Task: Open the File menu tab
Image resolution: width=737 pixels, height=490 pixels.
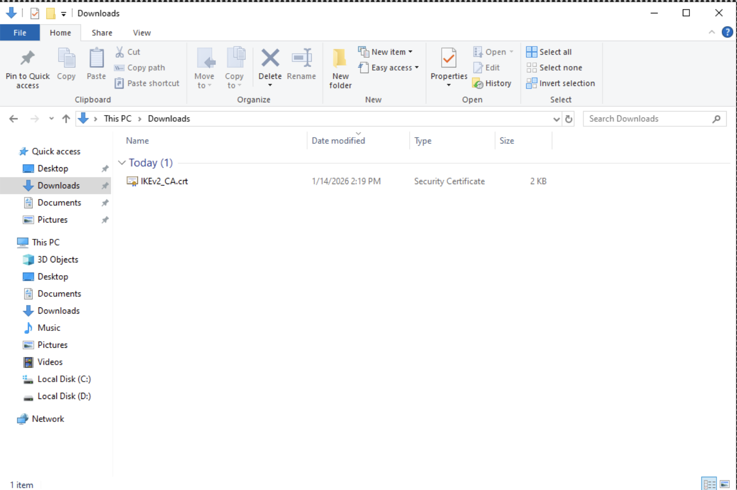Action: tap(20, 33)
